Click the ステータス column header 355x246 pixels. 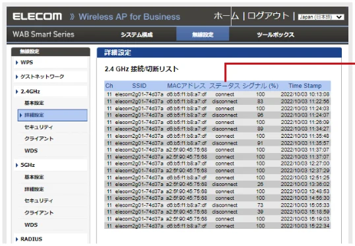(224, 86)
